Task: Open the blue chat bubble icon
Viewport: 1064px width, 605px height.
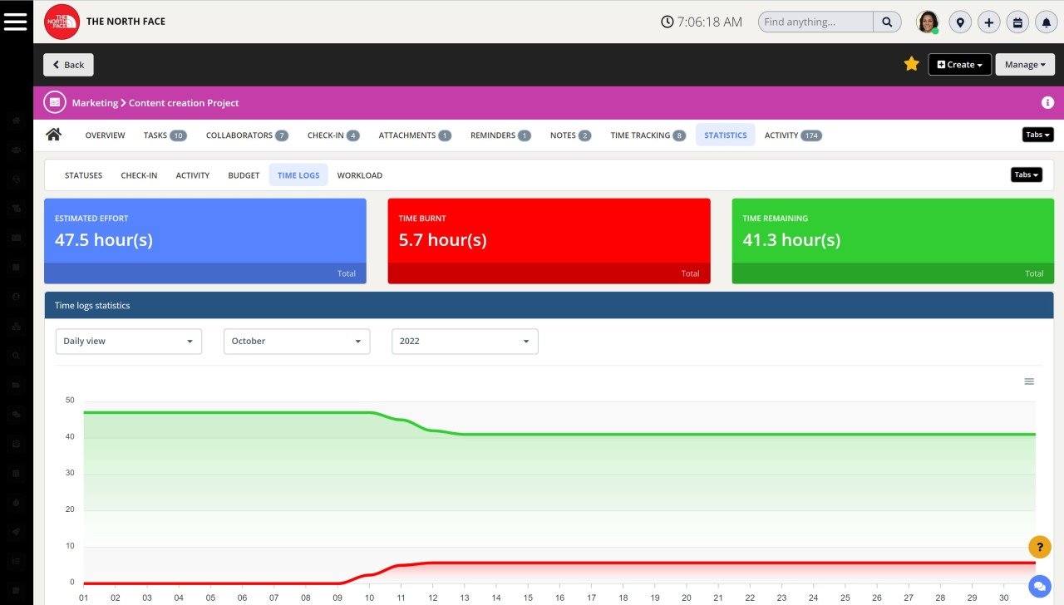Action: (1039, 586)
